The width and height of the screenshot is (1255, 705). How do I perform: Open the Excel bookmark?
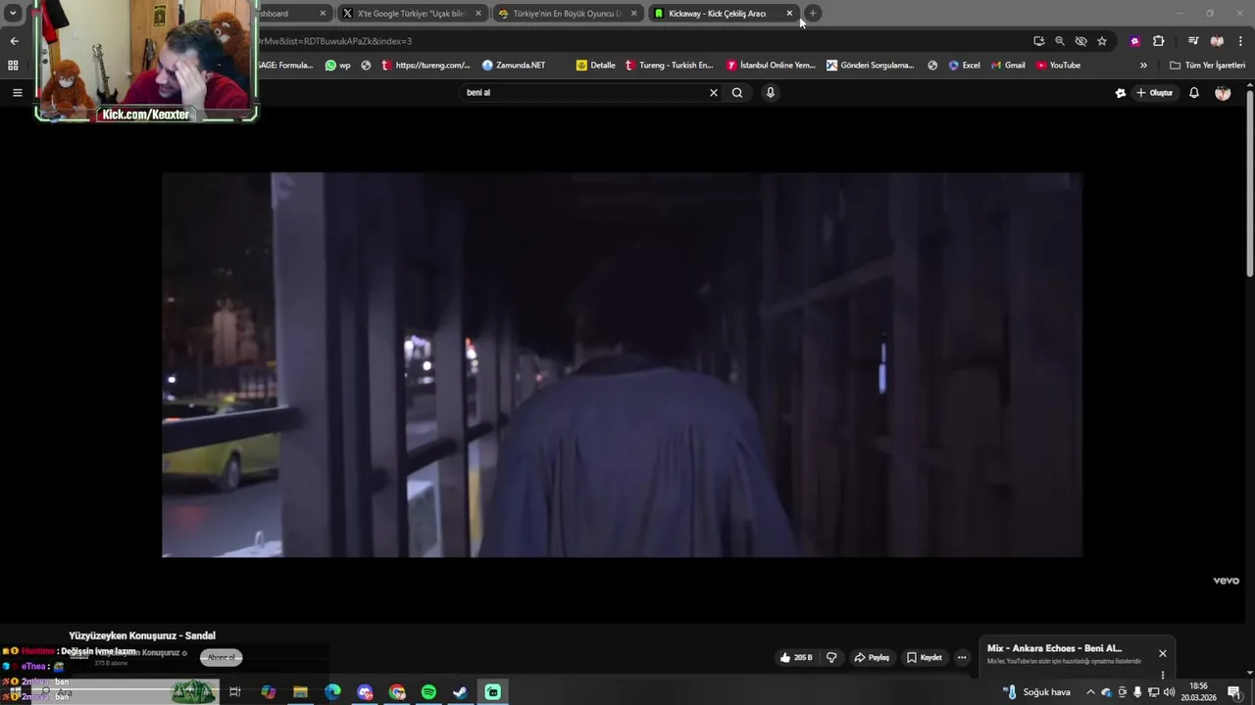coord(965,66)
